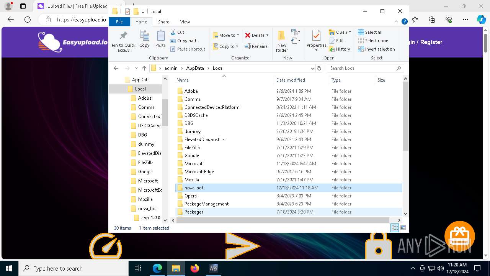Screen dimensions: 490x276
Task: Navigate up one folder level
Action: (x=144, y=68)
